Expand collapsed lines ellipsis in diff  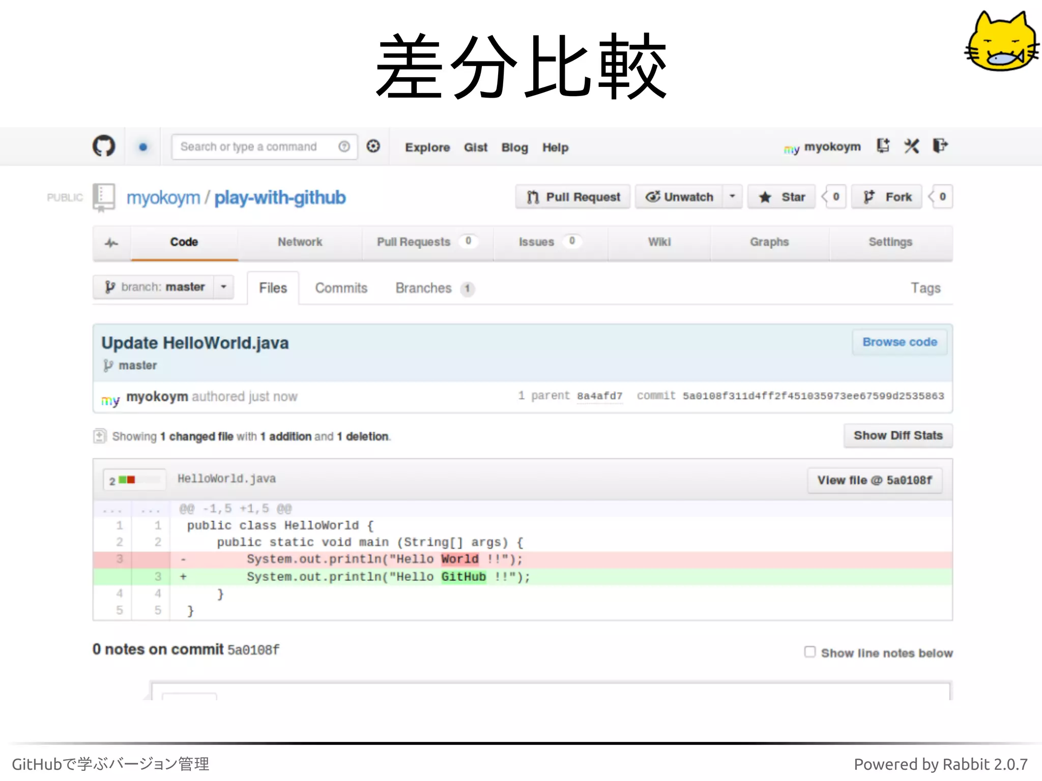pos(112,509)
